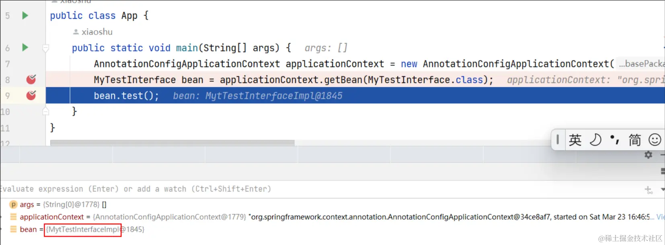Click the args parameter icon in variables

[x=13, y=205]
